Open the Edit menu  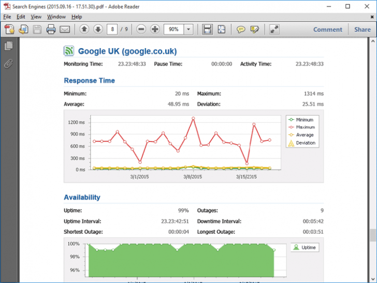(21, 17)
